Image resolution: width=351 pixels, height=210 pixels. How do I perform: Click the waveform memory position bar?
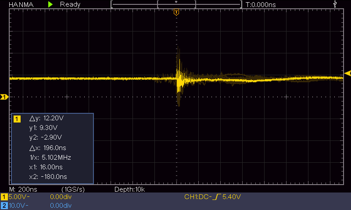point(176,4)
